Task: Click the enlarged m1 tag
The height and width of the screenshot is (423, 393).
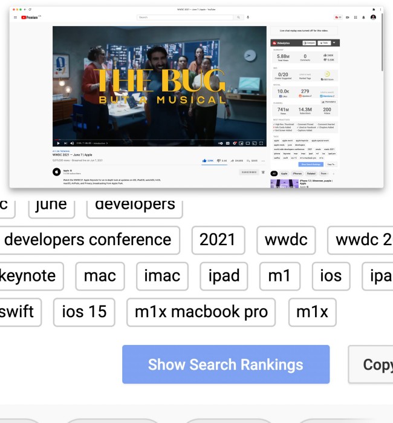Action: [280, 276]
